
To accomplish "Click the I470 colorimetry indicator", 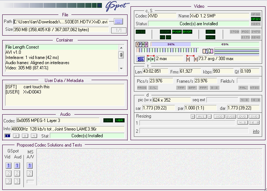I will 255,32.
